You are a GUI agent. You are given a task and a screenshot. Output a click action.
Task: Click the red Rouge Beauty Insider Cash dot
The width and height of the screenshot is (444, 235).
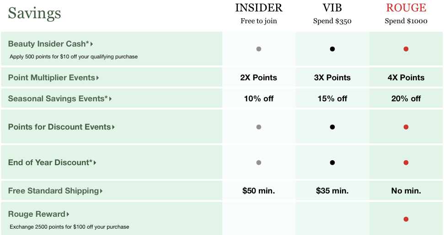[x=406, y=49]
